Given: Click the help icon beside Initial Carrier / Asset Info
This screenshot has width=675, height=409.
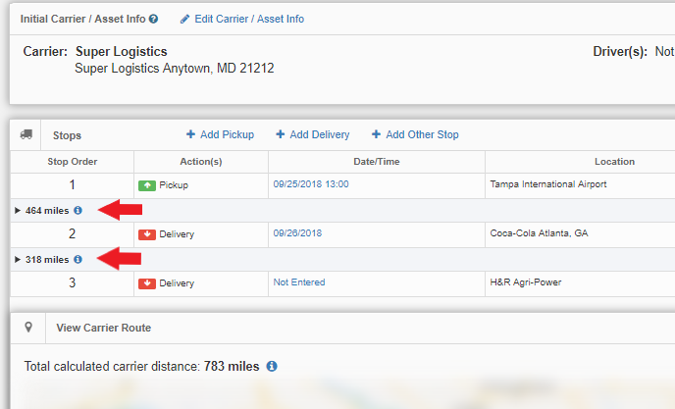Looking at the screenshot, I should pyautogui.click(x=154, y=19).
